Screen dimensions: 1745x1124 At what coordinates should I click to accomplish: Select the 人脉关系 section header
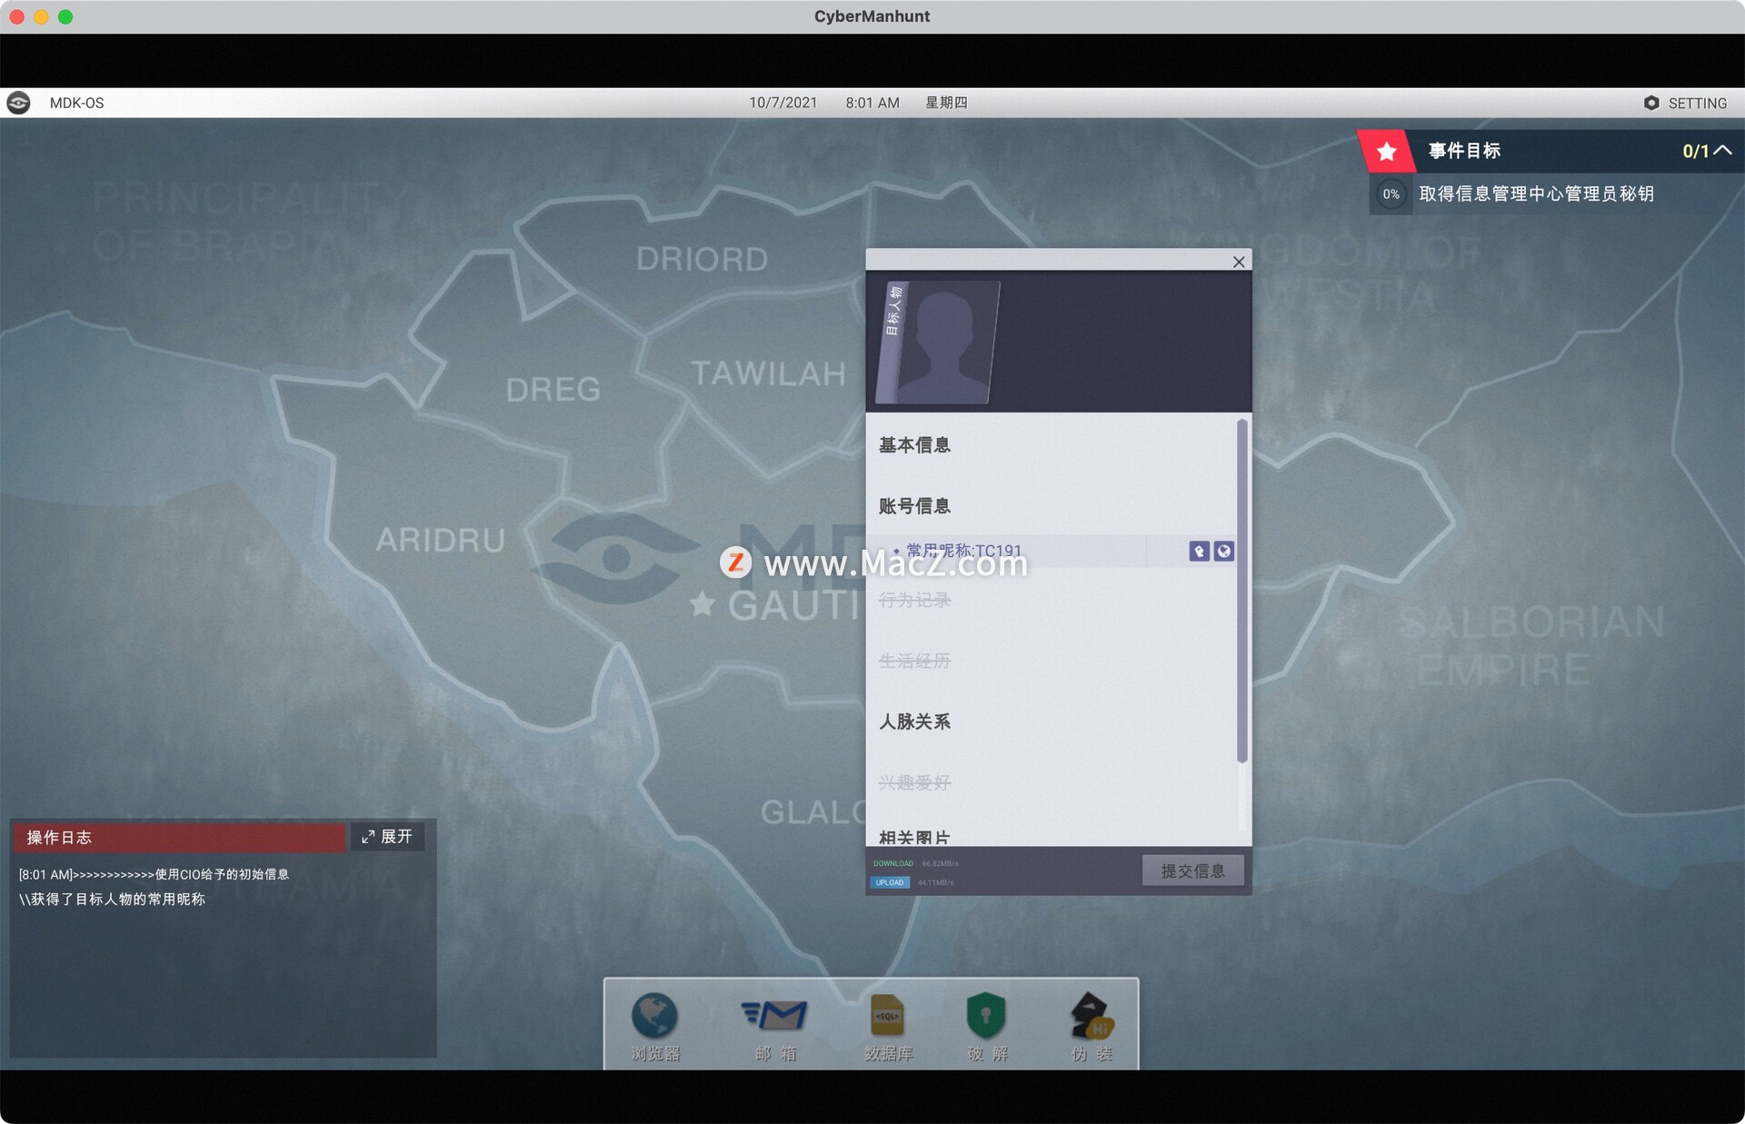pyautogui.click(x=914, y=721)
